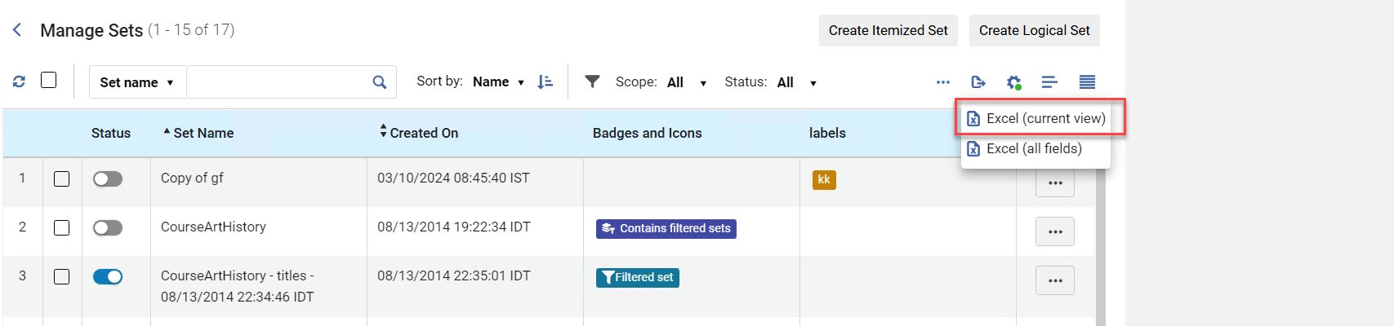
Task: Open row actions for CourseArtHistory - titles
Action: tap(1055, 280)
